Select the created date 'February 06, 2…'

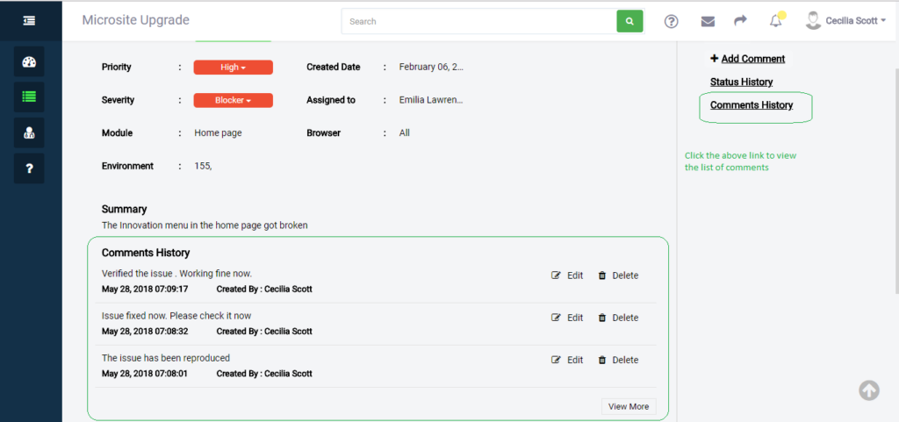coord(431,67)
